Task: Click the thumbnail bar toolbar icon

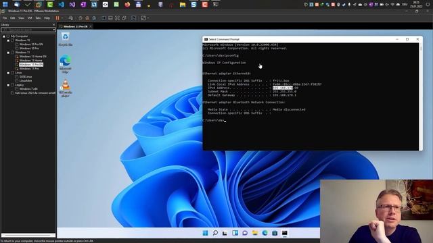Action: pyautogui.click(x=110, y=18)
